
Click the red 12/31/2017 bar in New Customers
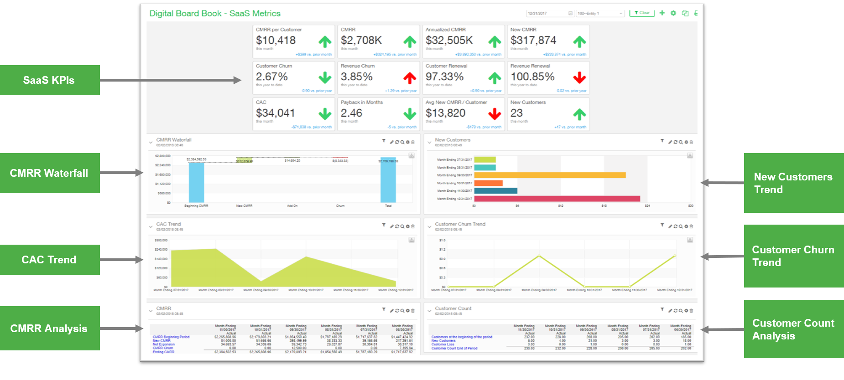557,199
